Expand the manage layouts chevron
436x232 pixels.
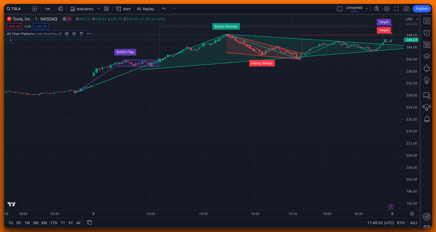pos(367,9)
